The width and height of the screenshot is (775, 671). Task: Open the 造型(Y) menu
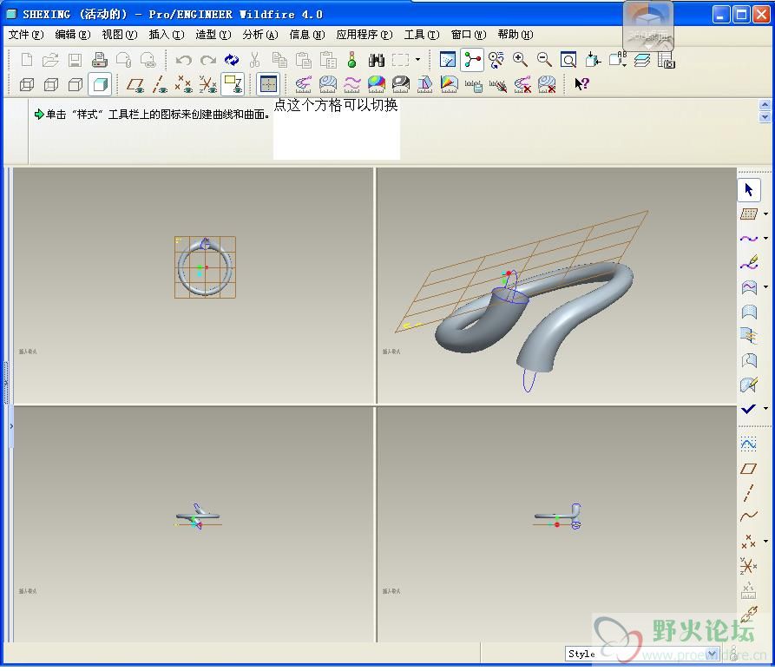[x=213, y=35]
